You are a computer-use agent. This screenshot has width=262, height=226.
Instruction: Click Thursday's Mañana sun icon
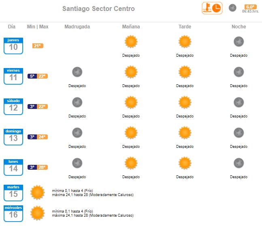[131, 41]
